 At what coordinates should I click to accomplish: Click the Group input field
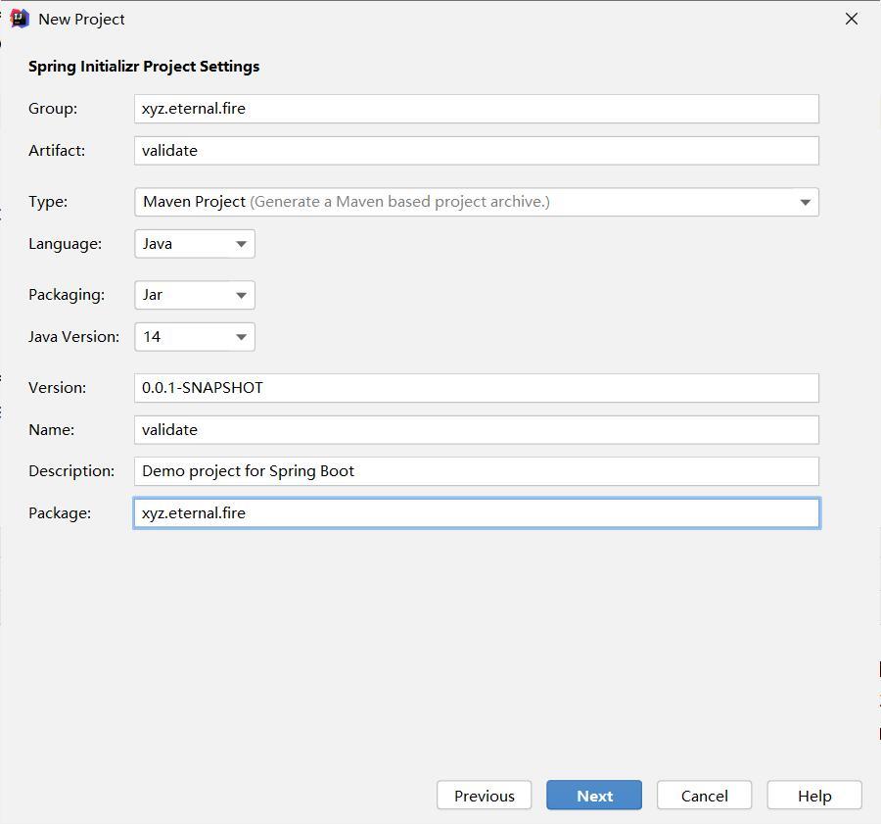click(x=477, y=109)
